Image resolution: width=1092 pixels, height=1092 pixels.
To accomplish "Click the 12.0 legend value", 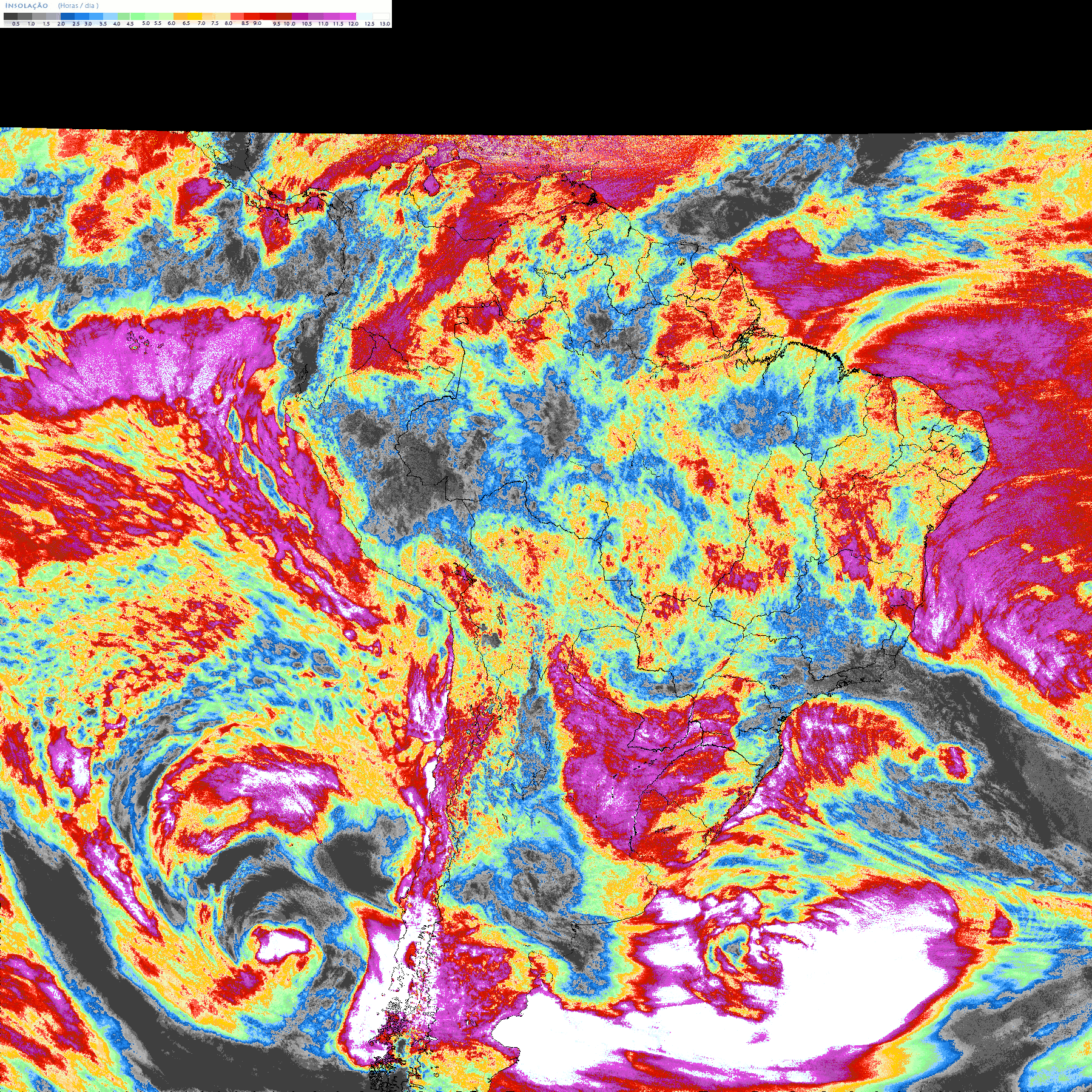I will click(x=353, y=24).
